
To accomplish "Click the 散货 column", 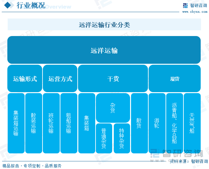I will (x=139, y=123).
